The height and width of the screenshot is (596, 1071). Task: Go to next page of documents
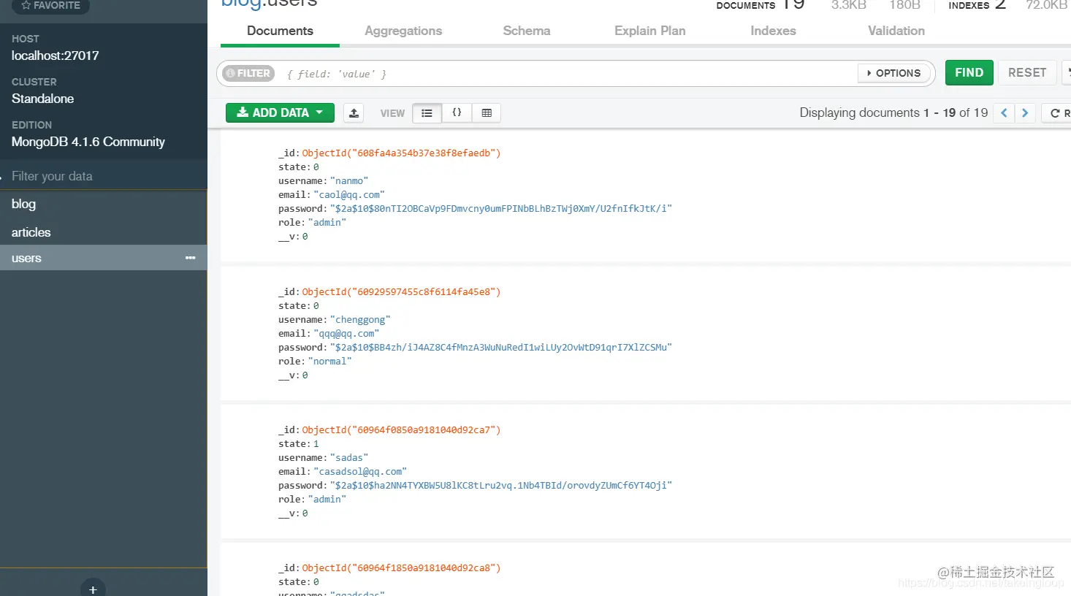1025,112
